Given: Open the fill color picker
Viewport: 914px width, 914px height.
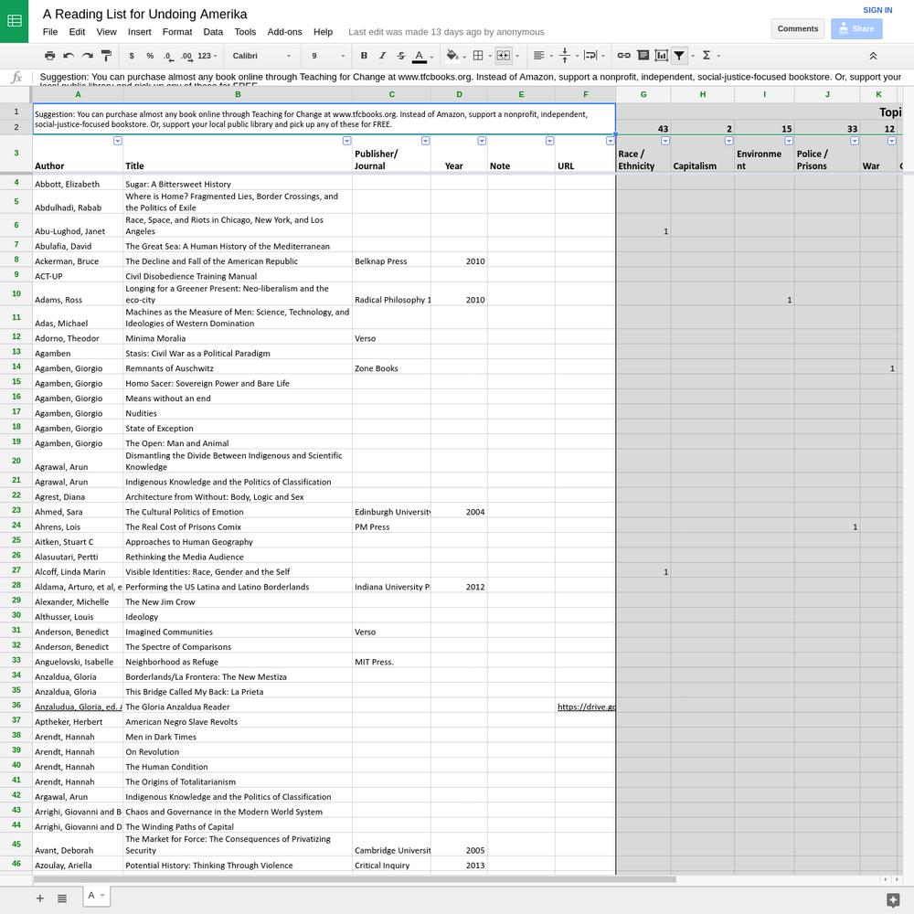Looking at the screenshot, I should (x=454, y=56).
